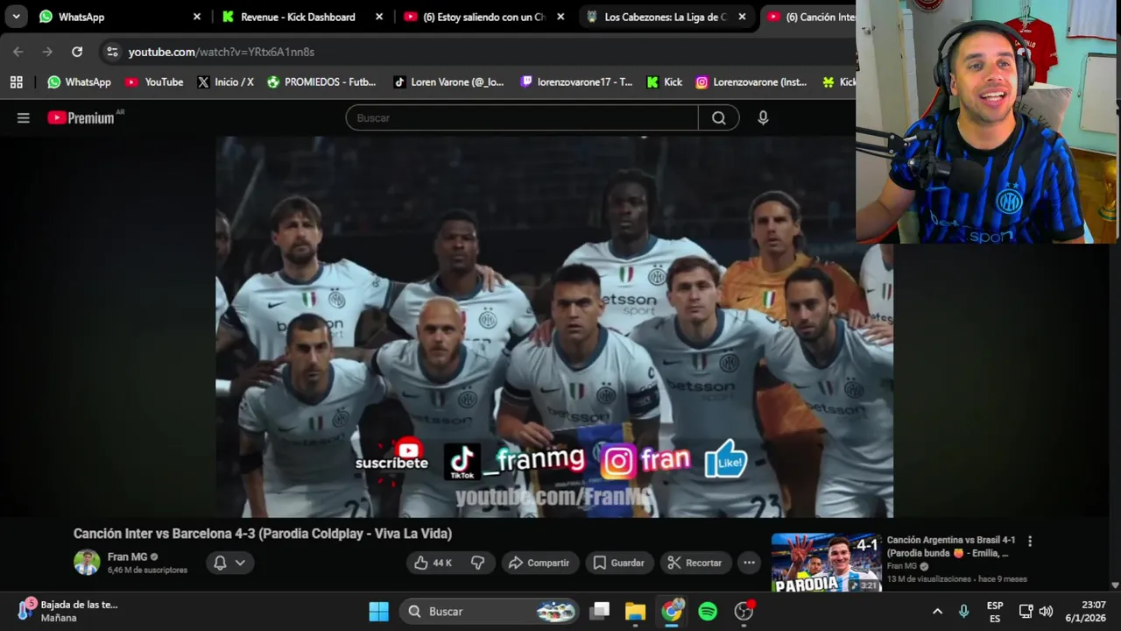Click the tray microphone icon
1121x631 pixels.
point(964,611)
